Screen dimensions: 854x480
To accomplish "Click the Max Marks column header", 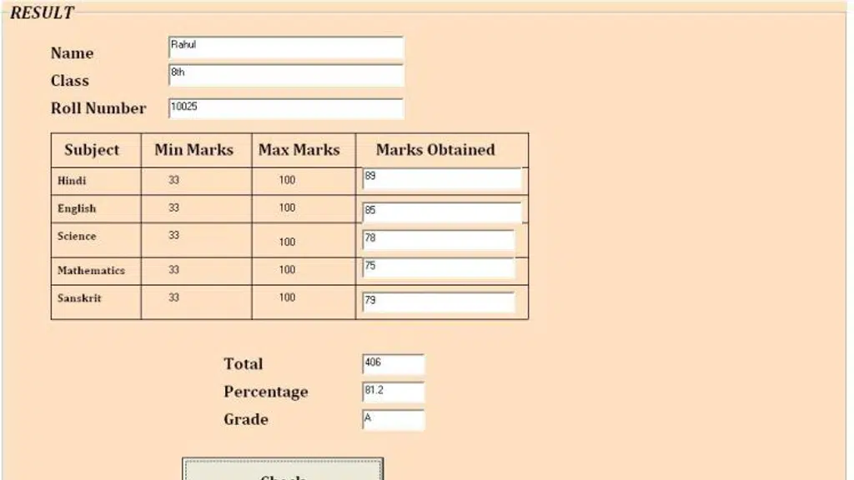I will [299, 150].
